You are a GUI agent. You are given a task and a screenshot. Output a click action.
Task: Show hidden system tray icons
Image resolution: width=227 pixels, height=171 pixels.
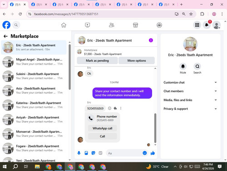click(175, 166)
